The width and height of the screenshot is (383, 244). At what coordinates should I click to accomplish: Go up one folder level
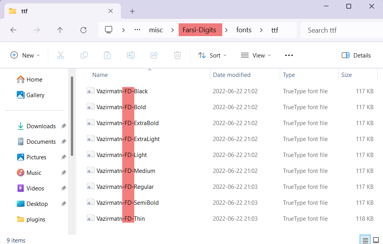[x=60, y=30]
